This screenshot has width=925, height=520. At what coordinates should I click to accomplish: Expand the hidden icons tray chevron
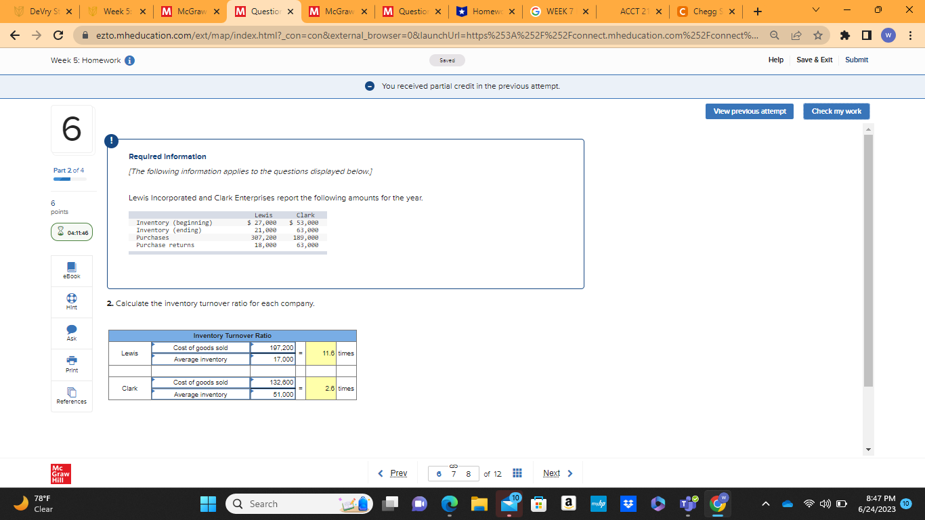coord(765,504)
